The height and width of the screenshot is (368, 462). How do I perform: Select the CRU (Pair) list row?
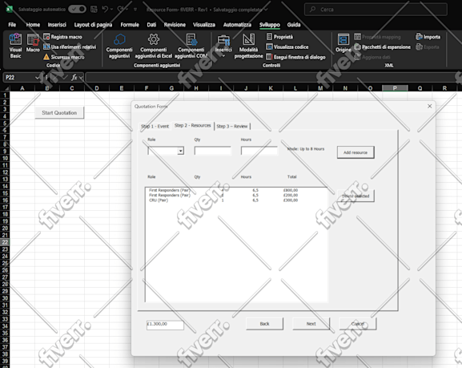(236, 200)
